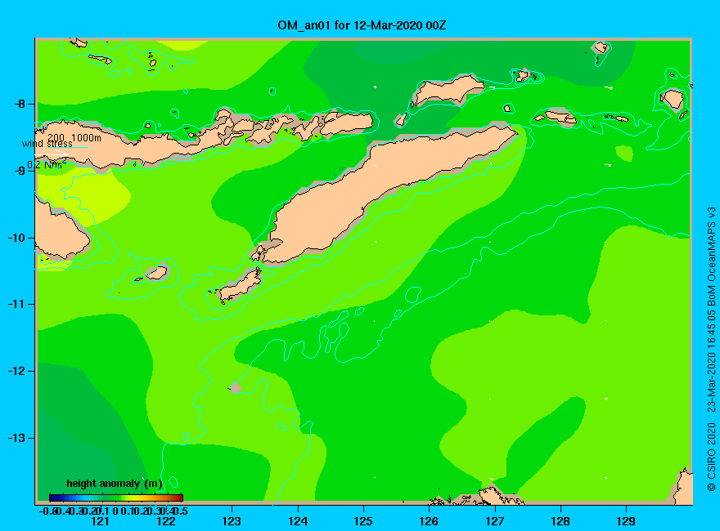Screen dimensions: 720x531
Task: Click the "200 1000m" contour depth label
Action: click(74, 137)
